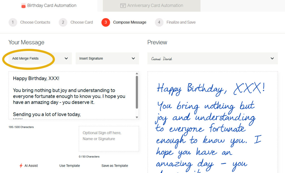Click the step 2 number circle
285x173 pixels.
(63, 22)
